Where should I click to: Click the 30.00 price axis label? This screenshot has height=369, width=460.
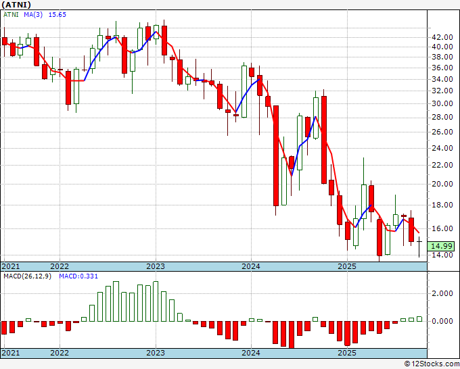point(442,103)
